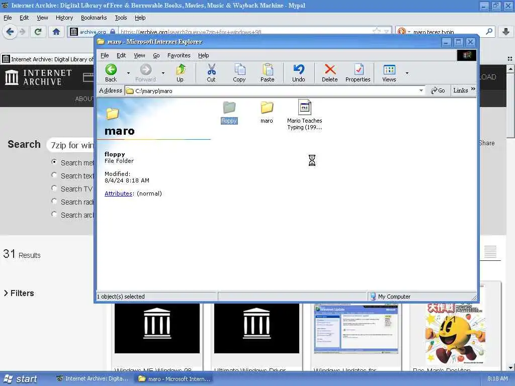This screenshot has width=515, height=386.
Task: Click the Share link on the page
Action: tap(487, 143)
